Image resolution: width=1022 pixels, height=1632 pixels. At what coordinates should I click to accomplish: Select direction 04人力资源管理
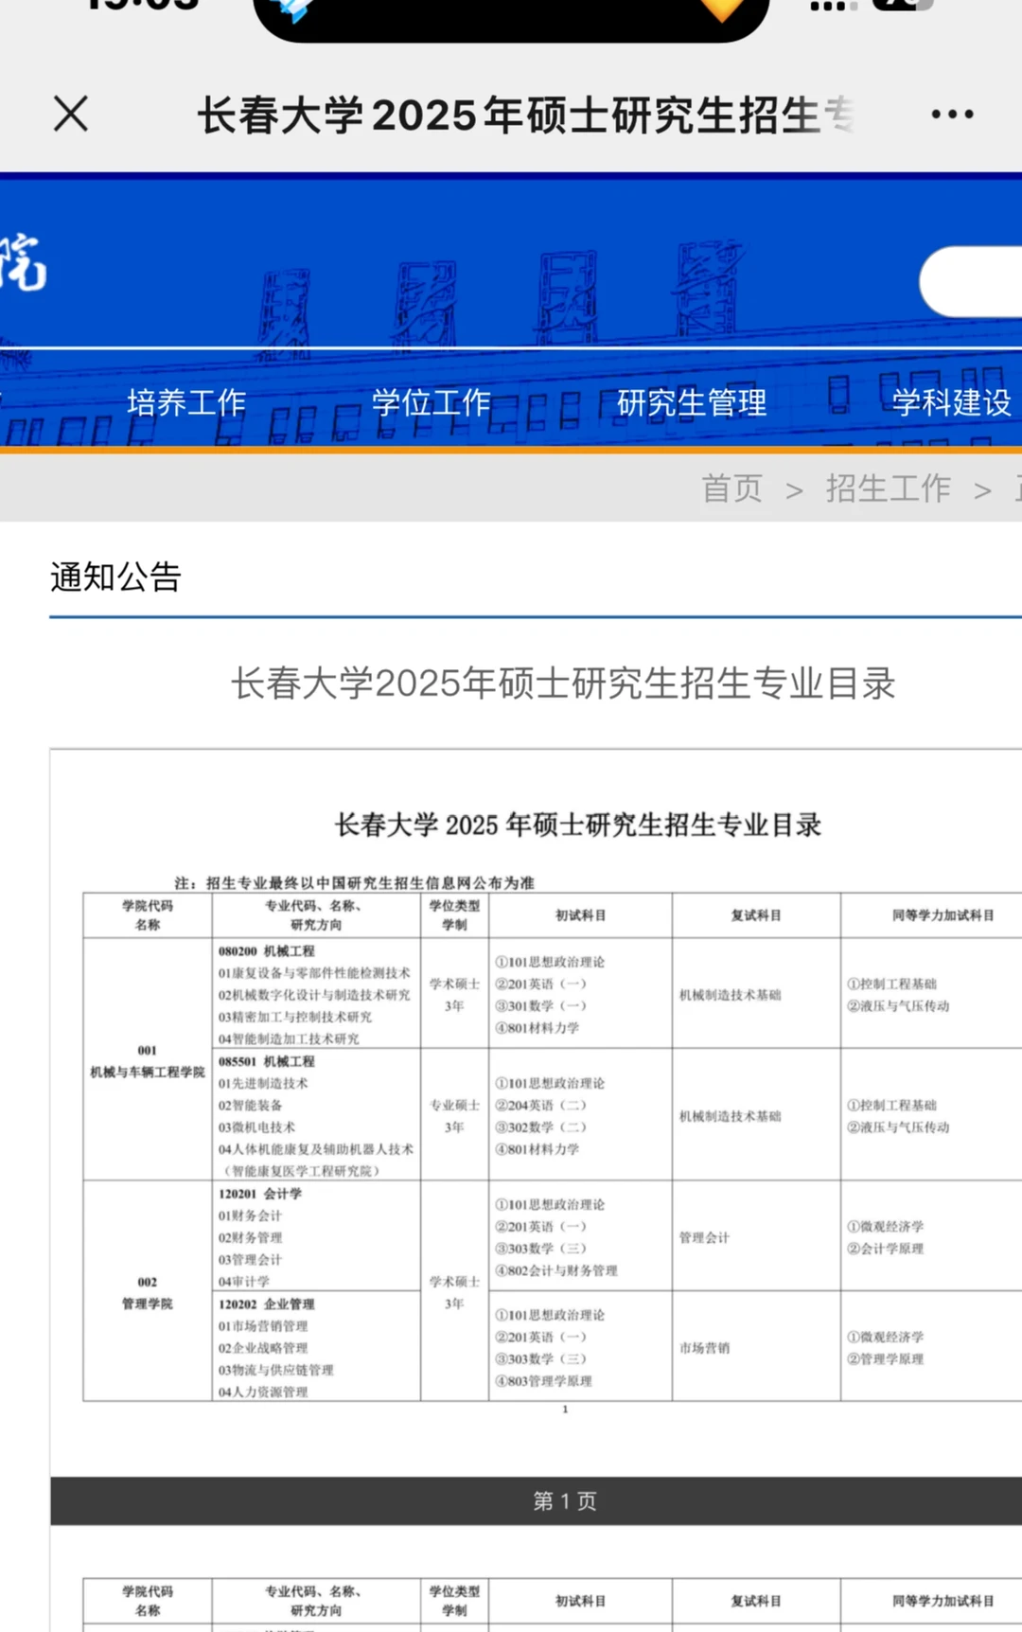pos(263,1392)
